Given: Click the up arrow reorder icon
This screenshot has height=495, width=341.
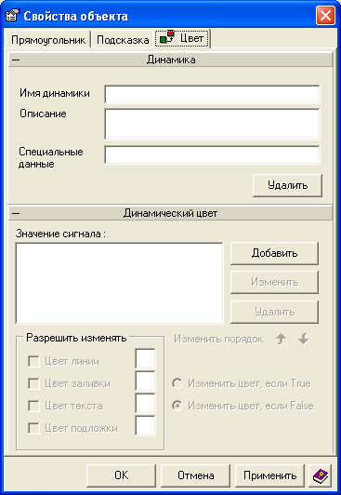Looking at the screenshot, I should click(x=282, y=339).
